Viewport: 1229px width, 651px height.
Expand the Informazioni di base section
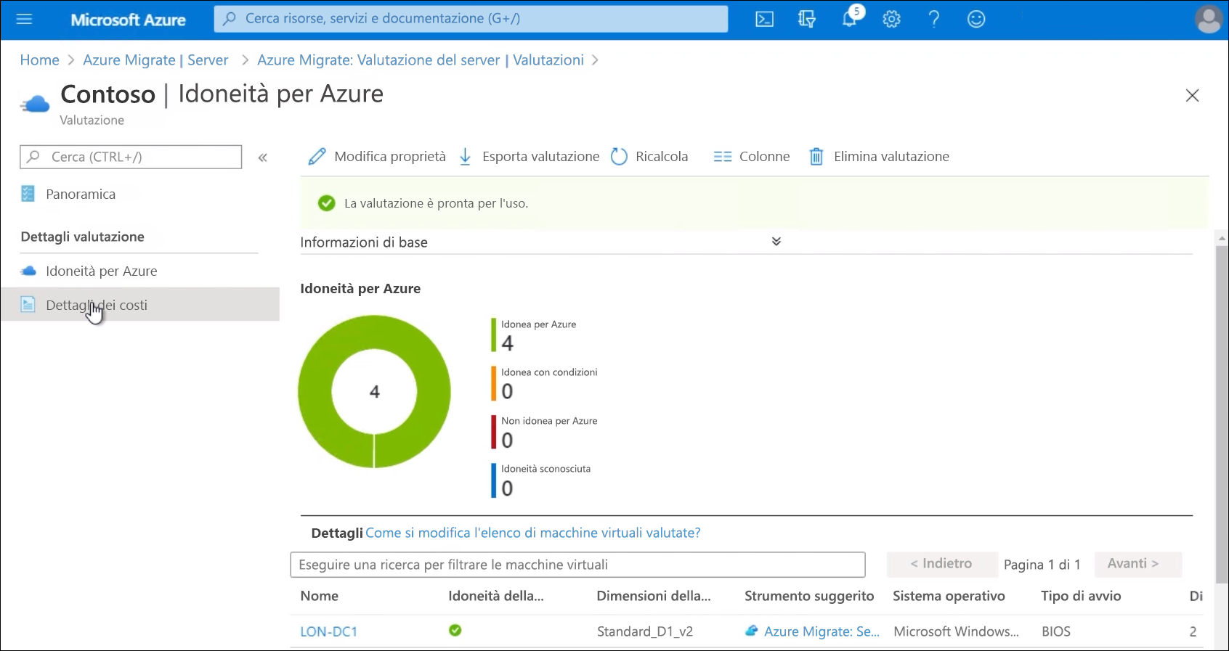click(x=776, y=242)
